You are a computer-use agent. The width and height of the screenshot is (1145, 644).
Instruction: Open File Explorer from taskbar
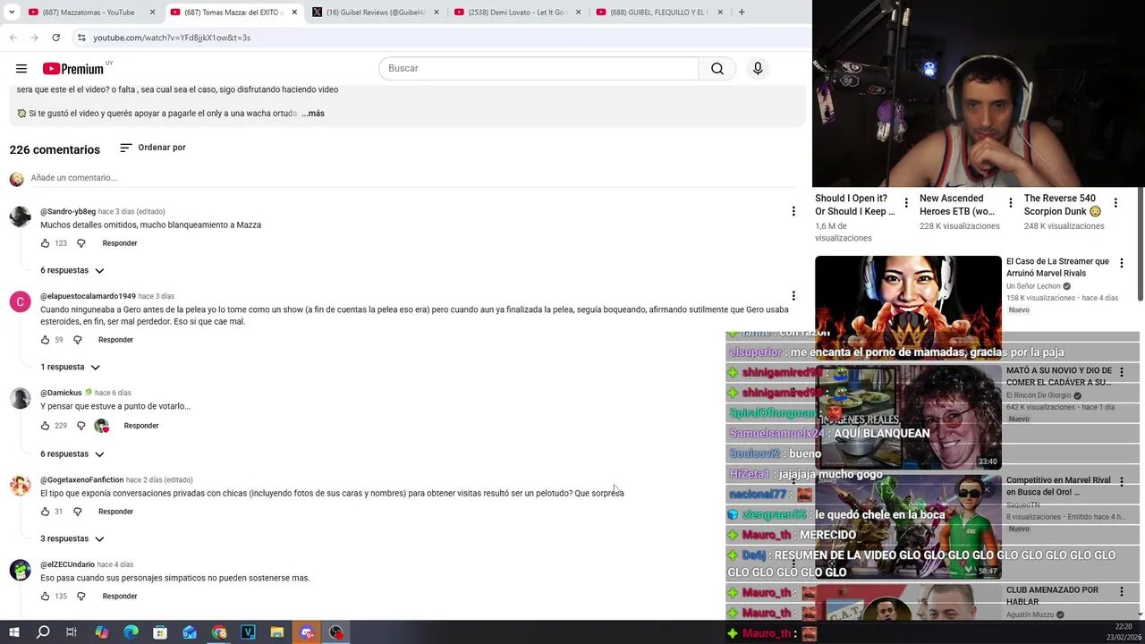click(277, 632)
